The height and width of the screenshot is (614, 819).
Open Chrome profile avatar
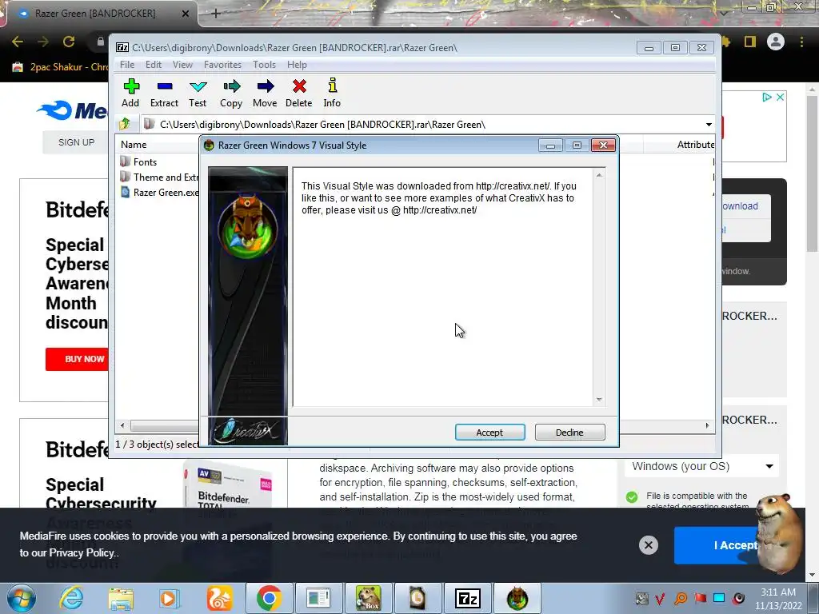click(x=776, y=42)
